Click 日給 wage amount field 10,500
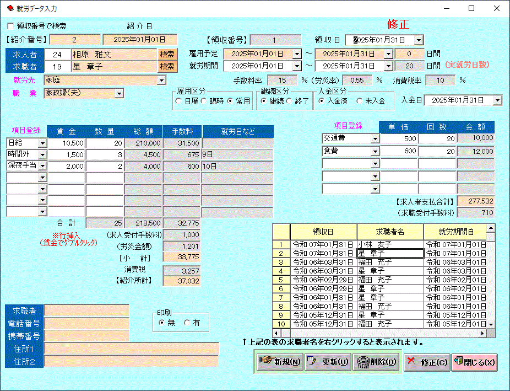The height and width of the screenshot is (391, 510). click(66, 143)
